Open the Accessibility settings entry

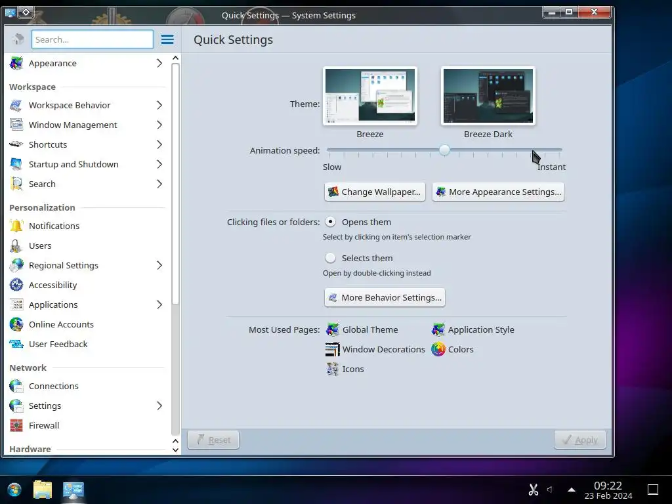click(x=86, y=285)
